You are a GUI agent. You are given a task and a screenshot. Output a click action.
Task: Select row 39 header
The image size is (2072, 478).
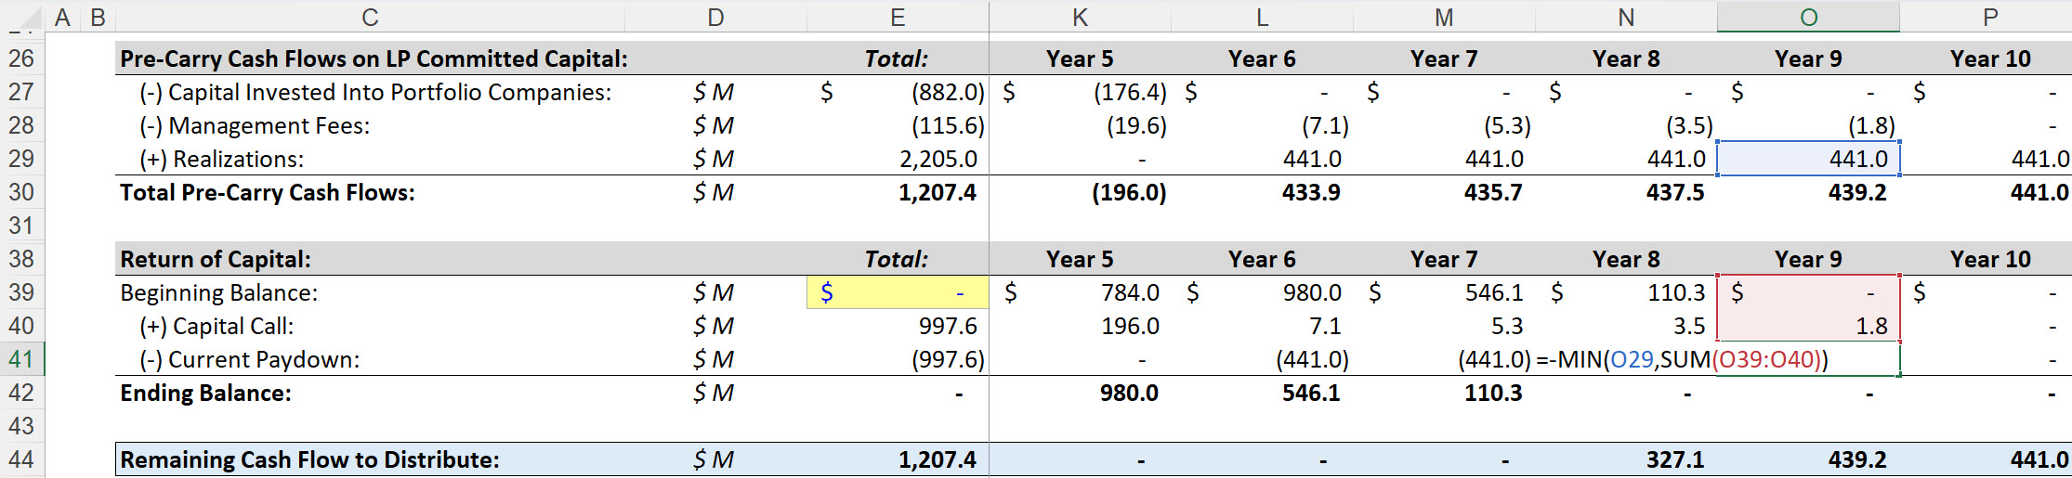[21, 292]
